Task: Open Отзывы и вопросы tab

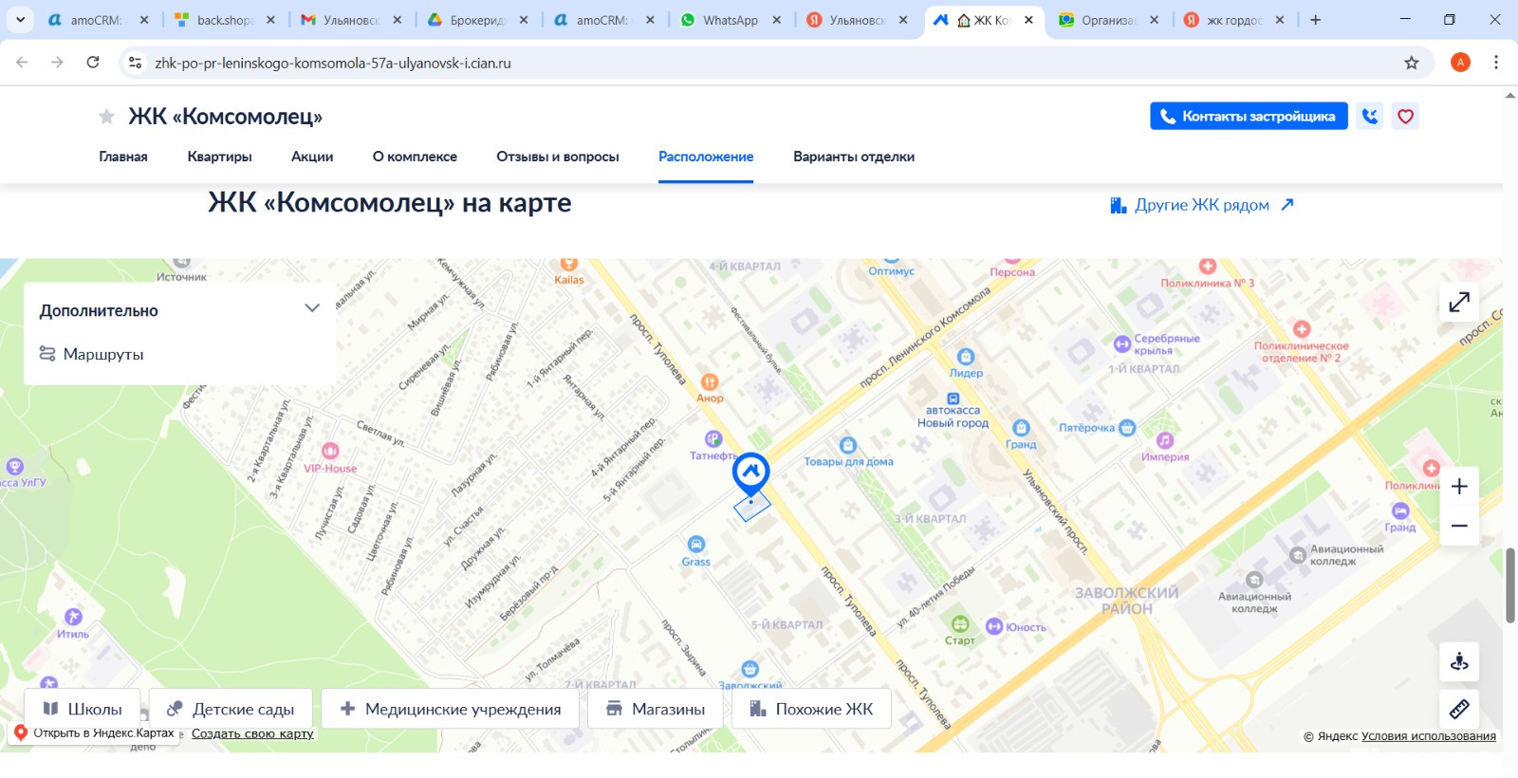Action: point(557,157)
